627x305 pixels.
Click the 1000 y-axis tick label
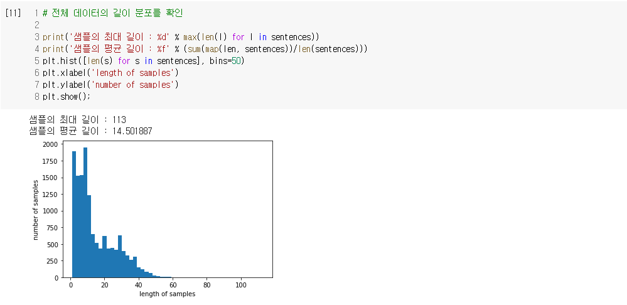click(51, 211)
